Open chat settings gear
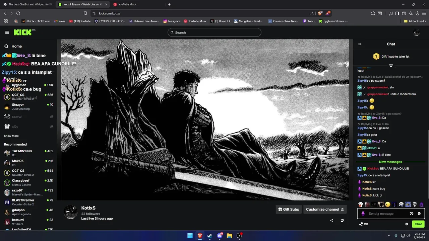429x241 pixels. 407,224
